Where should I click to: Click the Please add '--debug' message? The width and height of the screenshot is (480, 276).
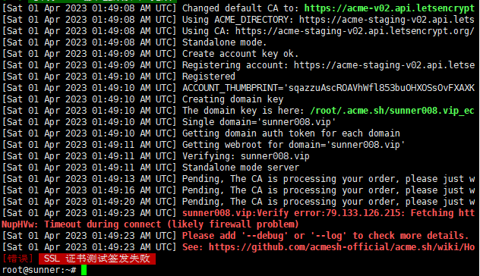(x=326, y=236)
